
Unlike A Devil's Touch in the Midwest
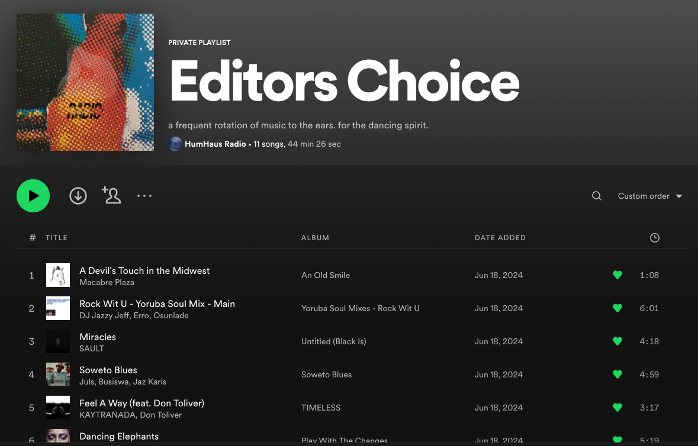coord(617,275)
